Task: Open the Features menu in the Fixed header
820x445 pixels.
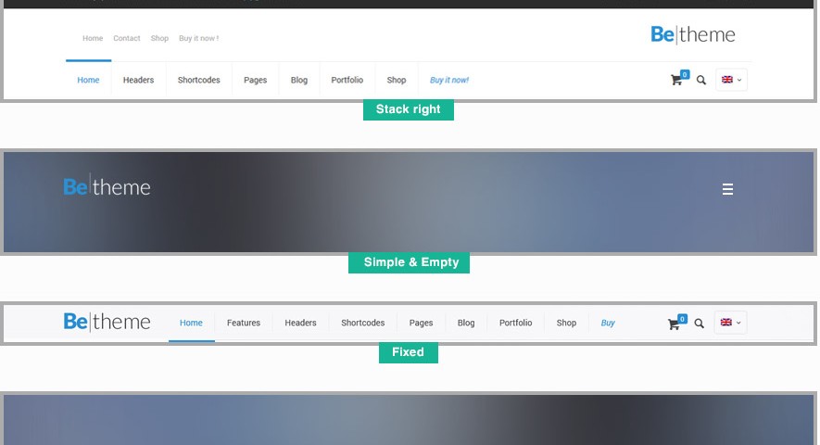Action: 244,323
